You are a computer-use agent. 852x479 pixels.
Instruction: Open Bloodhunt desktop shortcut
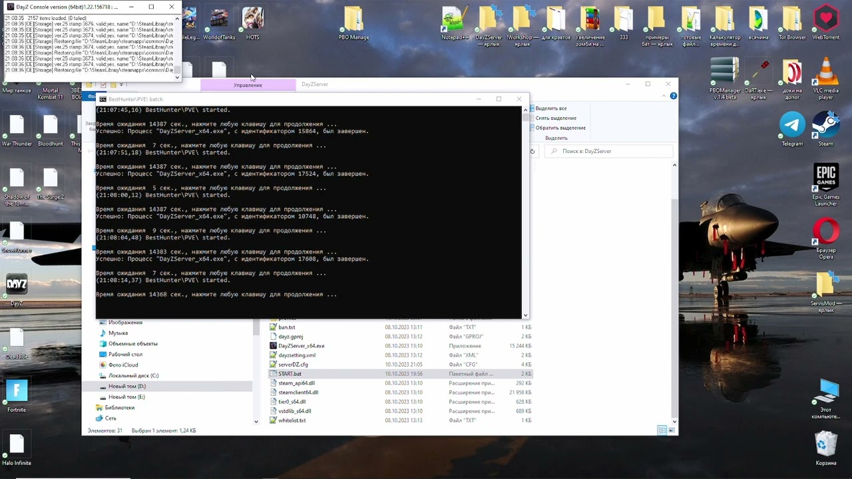(x=51, y=130)
